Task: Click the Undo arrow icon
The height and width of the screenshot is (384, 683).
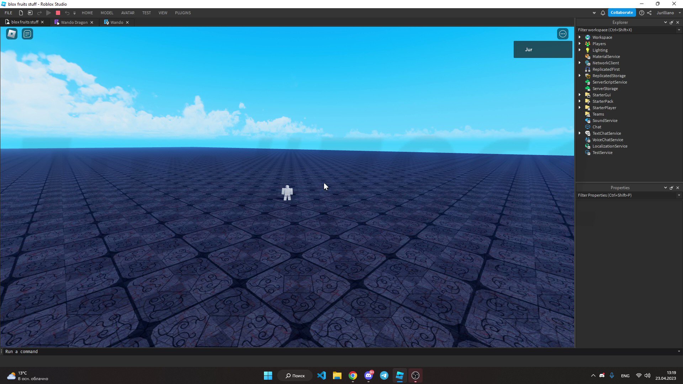Action: tap(67, 13)
